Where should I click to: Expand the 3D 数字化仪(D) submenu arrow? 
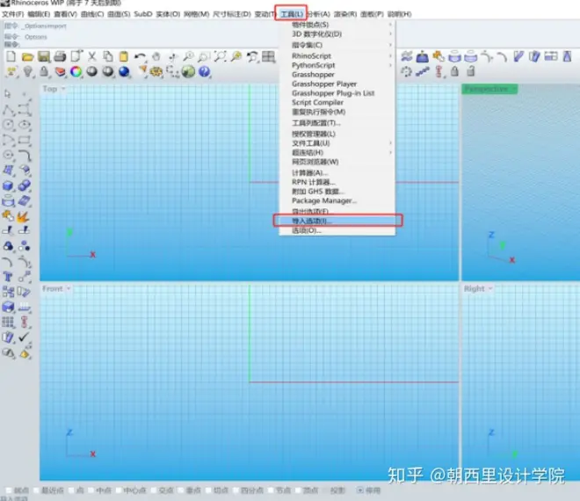tap(390, 34)
